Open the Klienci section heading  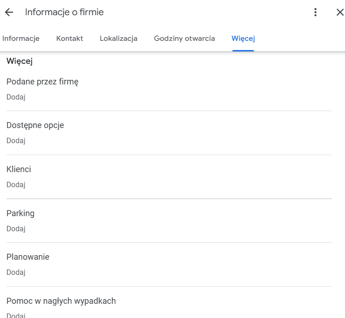(x=19, y=169)
